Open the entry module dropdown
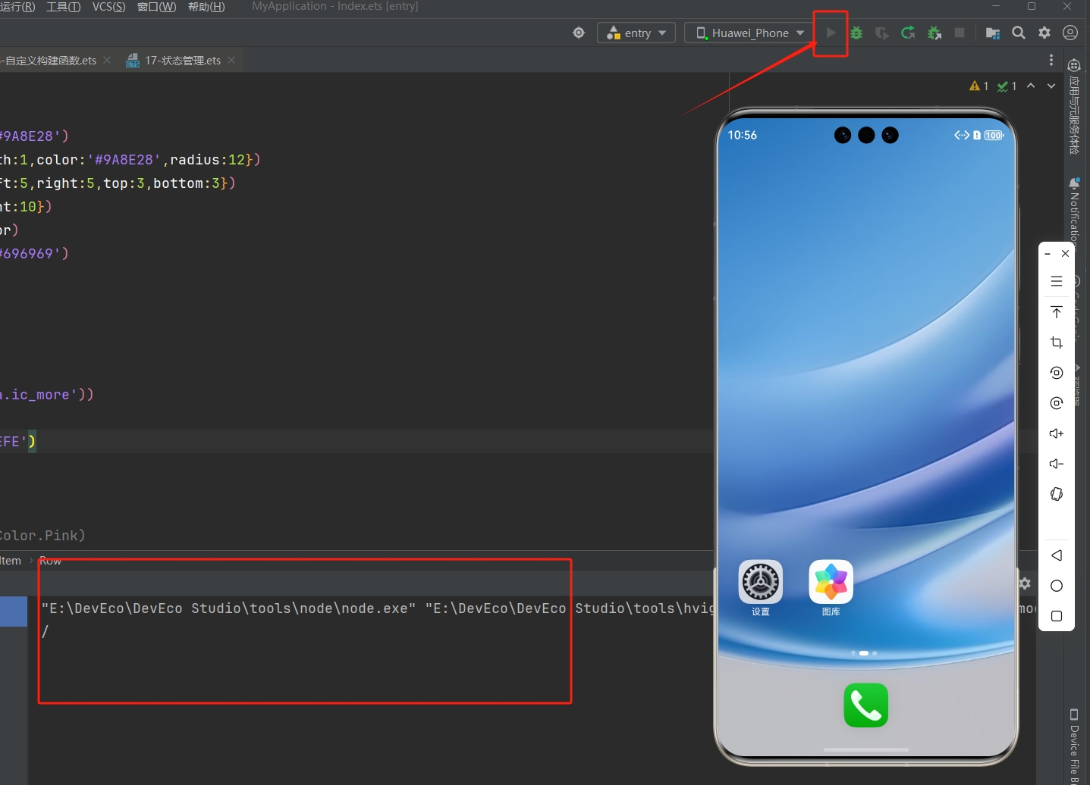 coord(636,33)
